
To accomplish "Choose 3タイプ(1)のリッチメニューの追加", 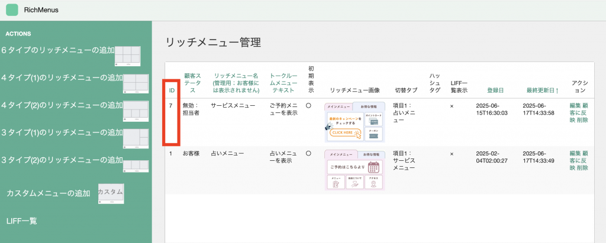I will tap(62, 132).
